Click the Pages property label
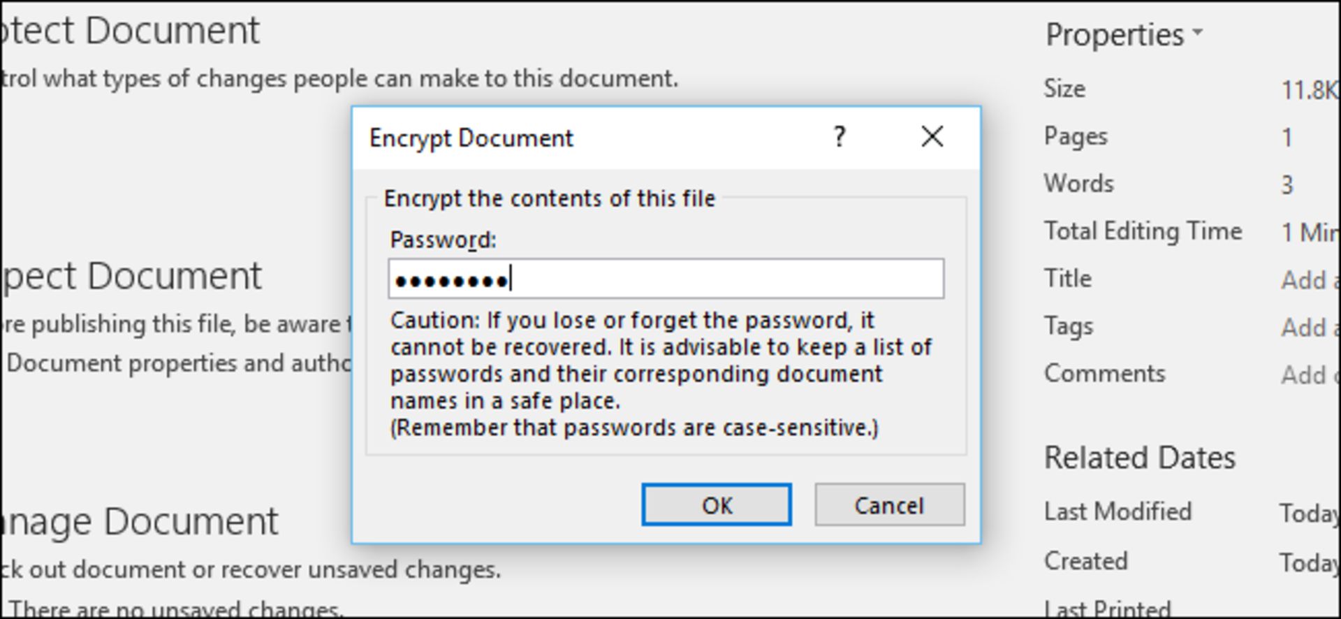The width and height of the screenshot is (1341, 619). (x=1076, y=136)
